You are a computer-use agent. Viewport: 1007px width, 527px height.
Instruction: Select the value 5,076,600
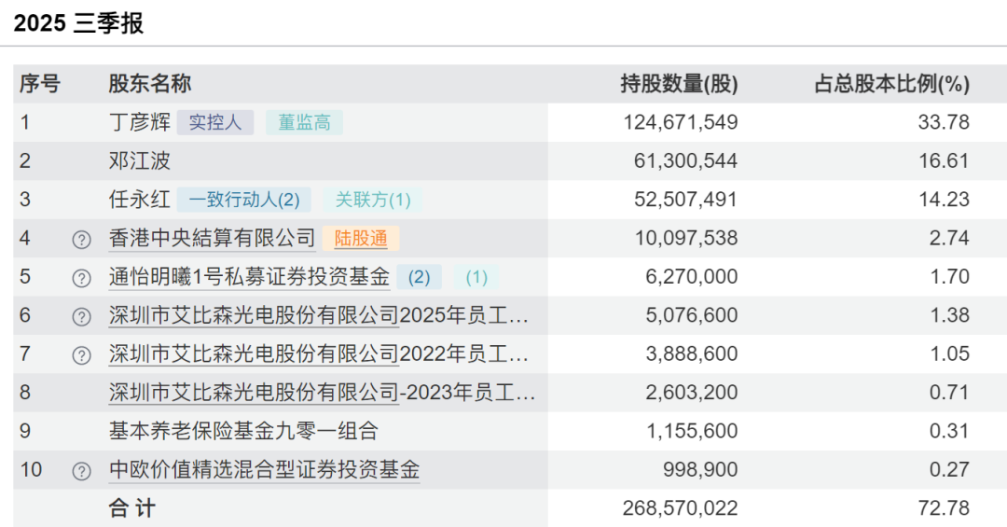tap(692, 315)
